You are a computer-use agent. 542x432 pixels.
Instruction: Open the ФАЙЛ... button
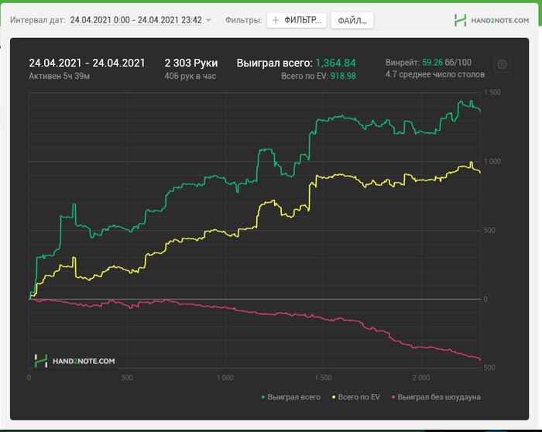click(352, 20)
